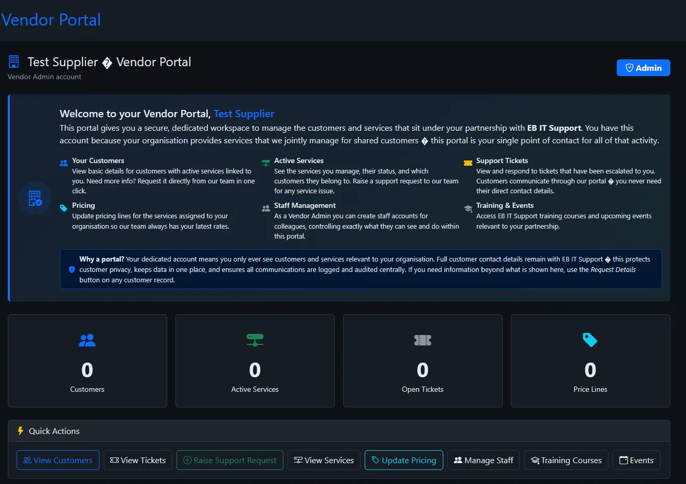Click the blue people icon in Customers card

point(87,340)
